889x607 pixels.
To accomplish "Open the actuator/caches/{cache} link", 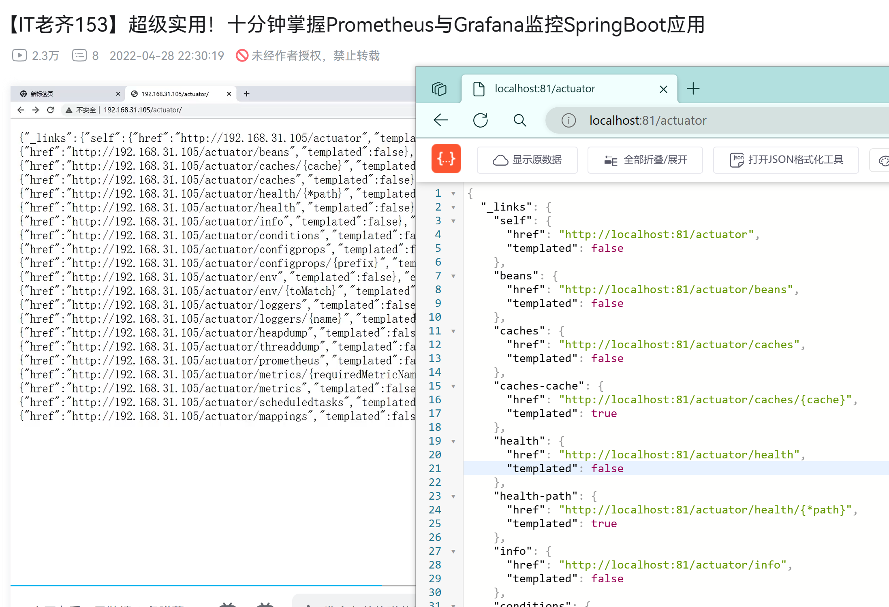I will tap(705, 400).
